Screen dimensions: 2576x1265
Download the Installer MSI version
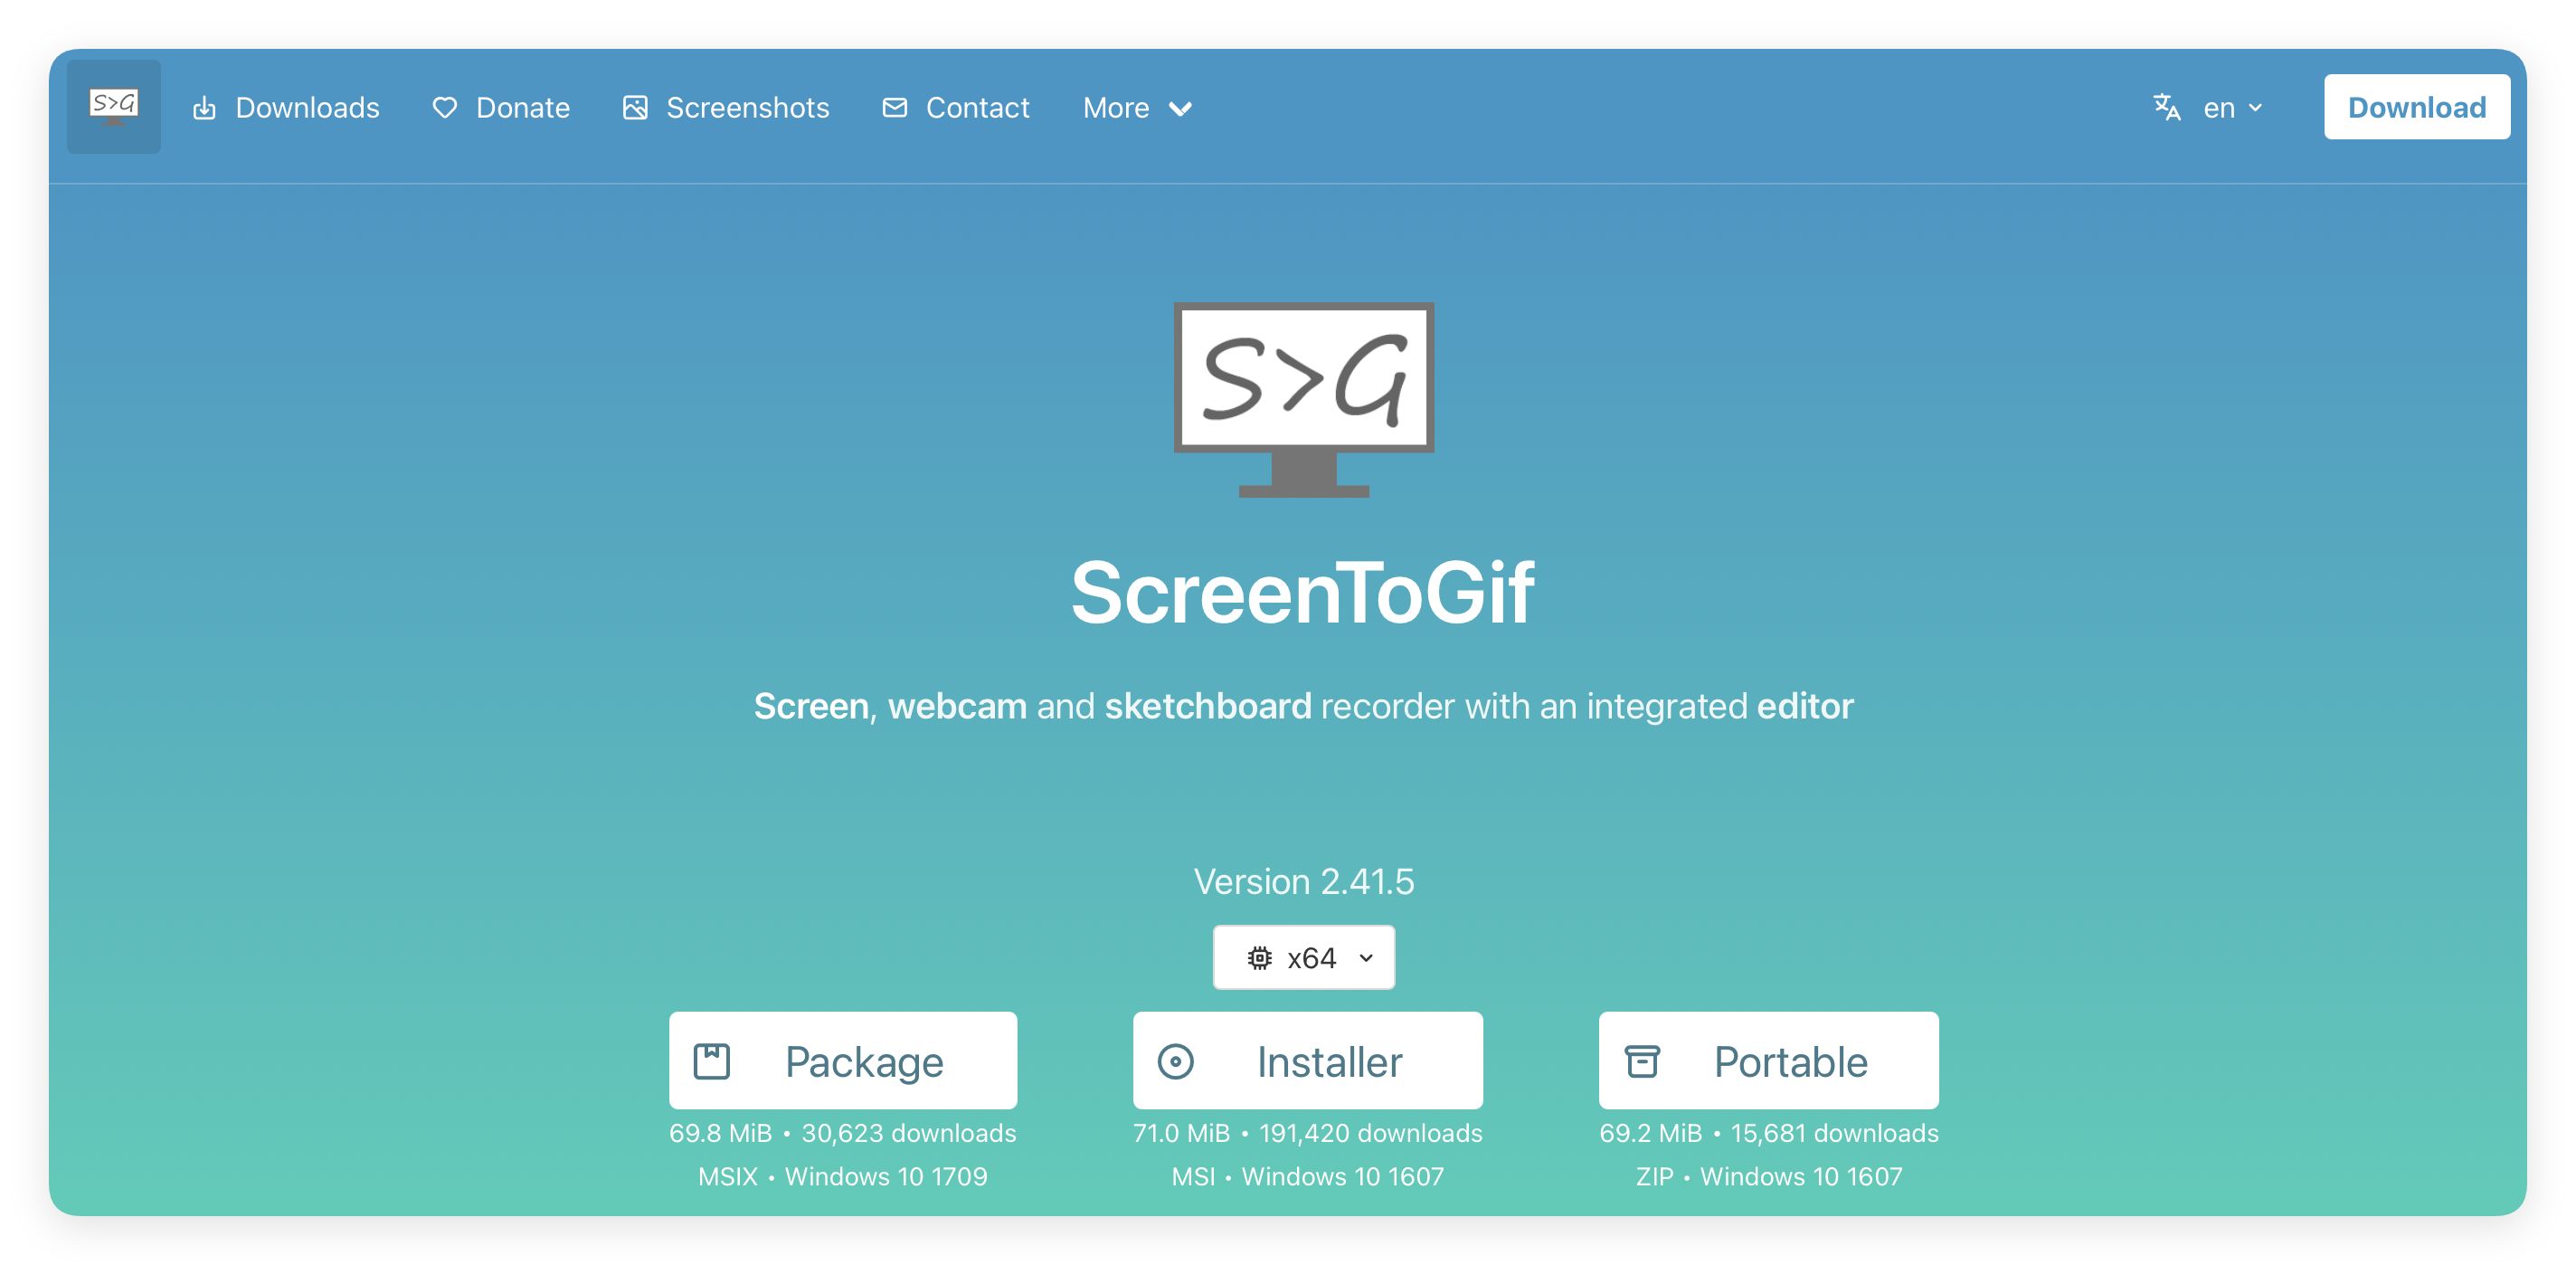1328,1061
